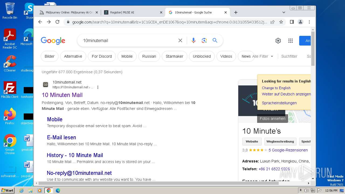Open Google quick settings gear
The width and height of the screenshot is (345, 194).
pos(278,41)
